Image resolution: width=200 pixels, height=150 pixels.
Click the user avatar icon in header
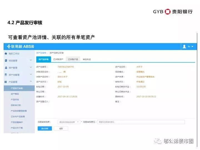click(184, 47)
